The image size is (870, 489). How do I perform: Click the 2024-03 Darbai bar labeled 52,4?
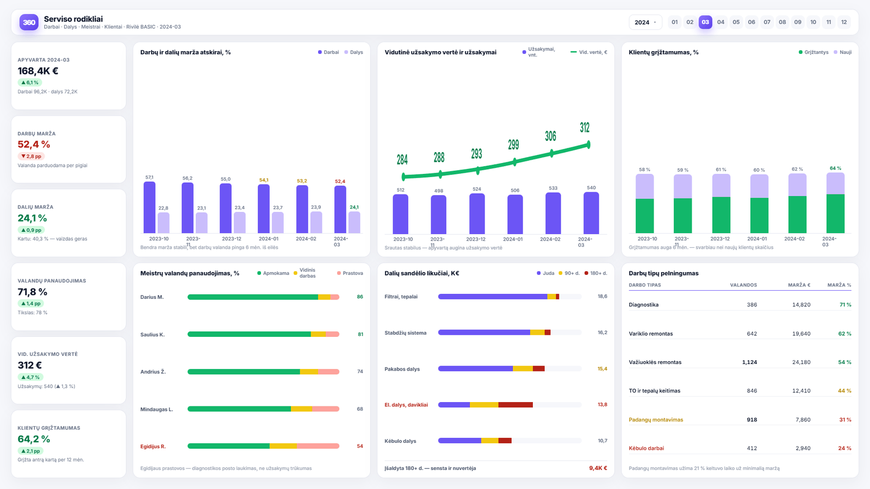340,209
